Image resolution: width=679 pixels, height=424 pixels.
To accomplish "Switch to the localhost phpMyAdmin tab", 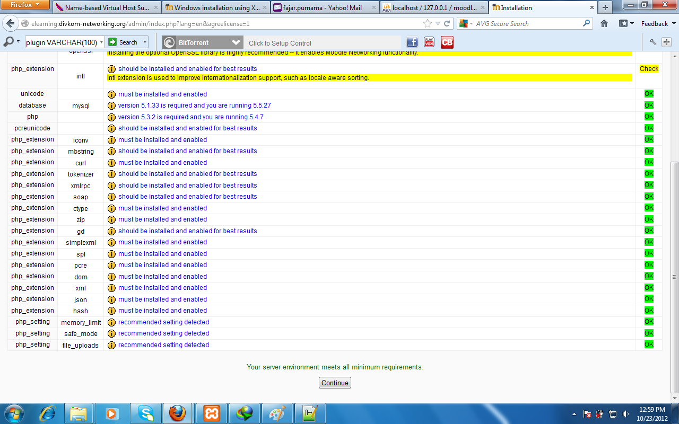I will (433, 8).
